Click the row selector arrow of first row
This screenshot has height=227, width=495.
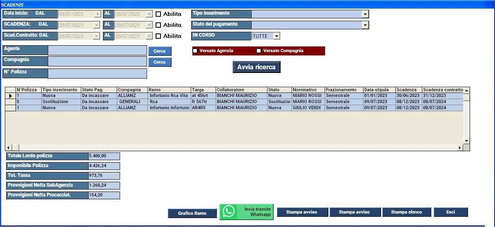(x=10, y=96)
